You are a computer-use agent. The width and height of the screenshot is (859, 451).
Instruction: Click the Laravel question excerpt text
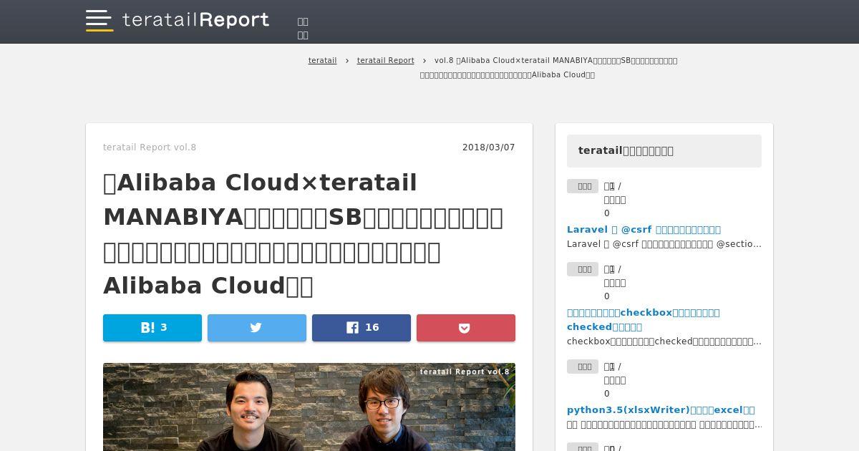click(664, 244)
